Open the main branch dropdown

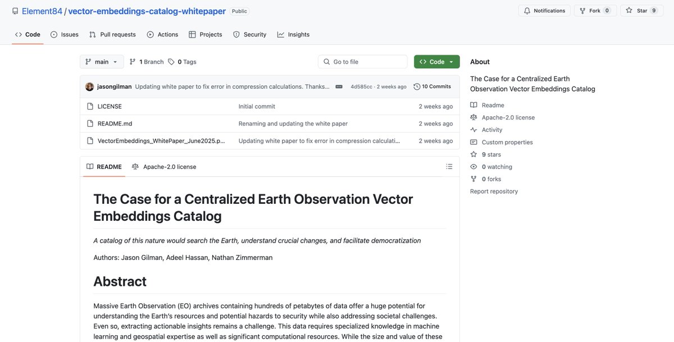click(102, 62)
